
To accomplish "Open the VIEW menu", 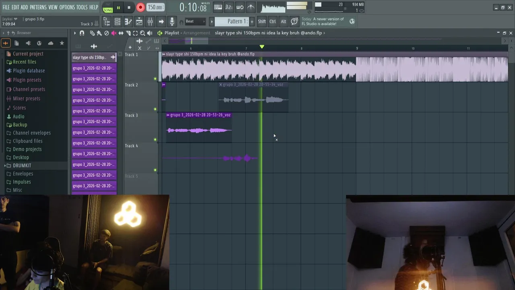I will tap(53, 7).
